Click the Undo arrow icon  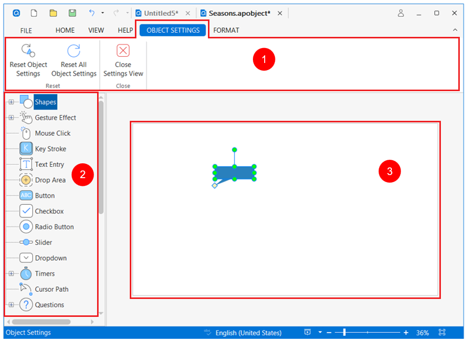92,13
